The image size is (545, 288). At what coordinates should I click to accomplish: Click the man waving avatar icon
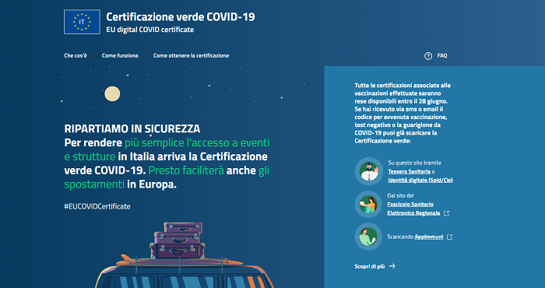[x=369, y=171]
